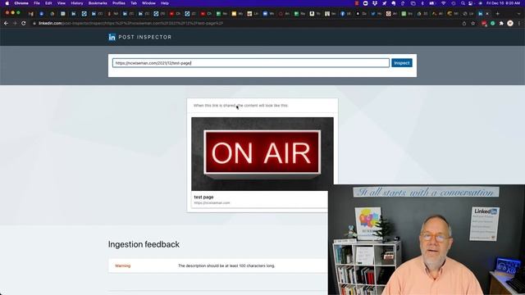Click the Bluetooth status icon
Image resolution: width=525 pixels, height=295 pixels.
click(422, 3)
